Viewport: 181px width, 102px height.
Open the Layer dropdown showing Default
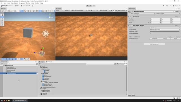click(x=170, y=14)
